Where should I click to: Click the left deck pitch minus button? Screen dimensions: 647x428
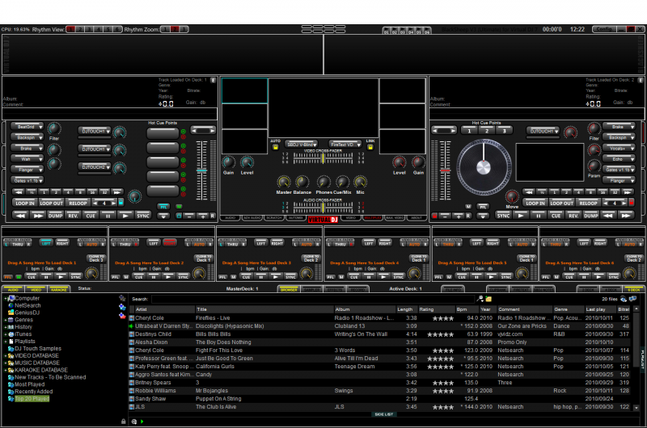(x=189, y=216)
